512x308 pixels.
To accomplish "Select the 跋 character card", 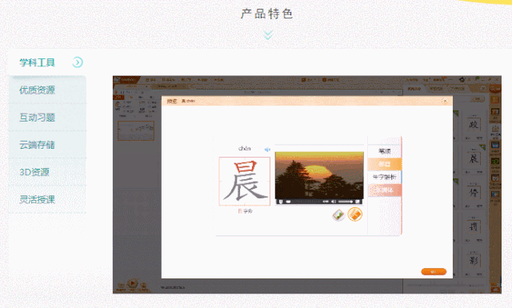I will pyautogui.click(x=473, y=125).
